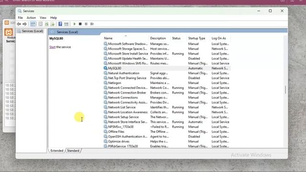Click the gear icon beside MySQL80

point(106,68)
